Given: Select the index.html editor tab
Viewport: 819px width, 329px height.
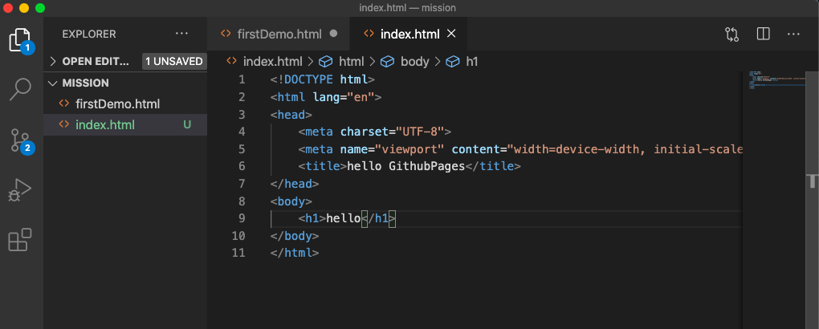Looking at the screenshot, I should point(409,34).
